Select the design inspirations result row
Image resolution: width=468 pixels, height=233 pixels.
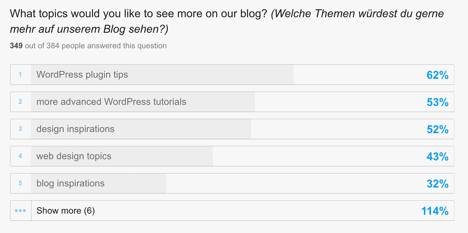(x=232, y=129)
